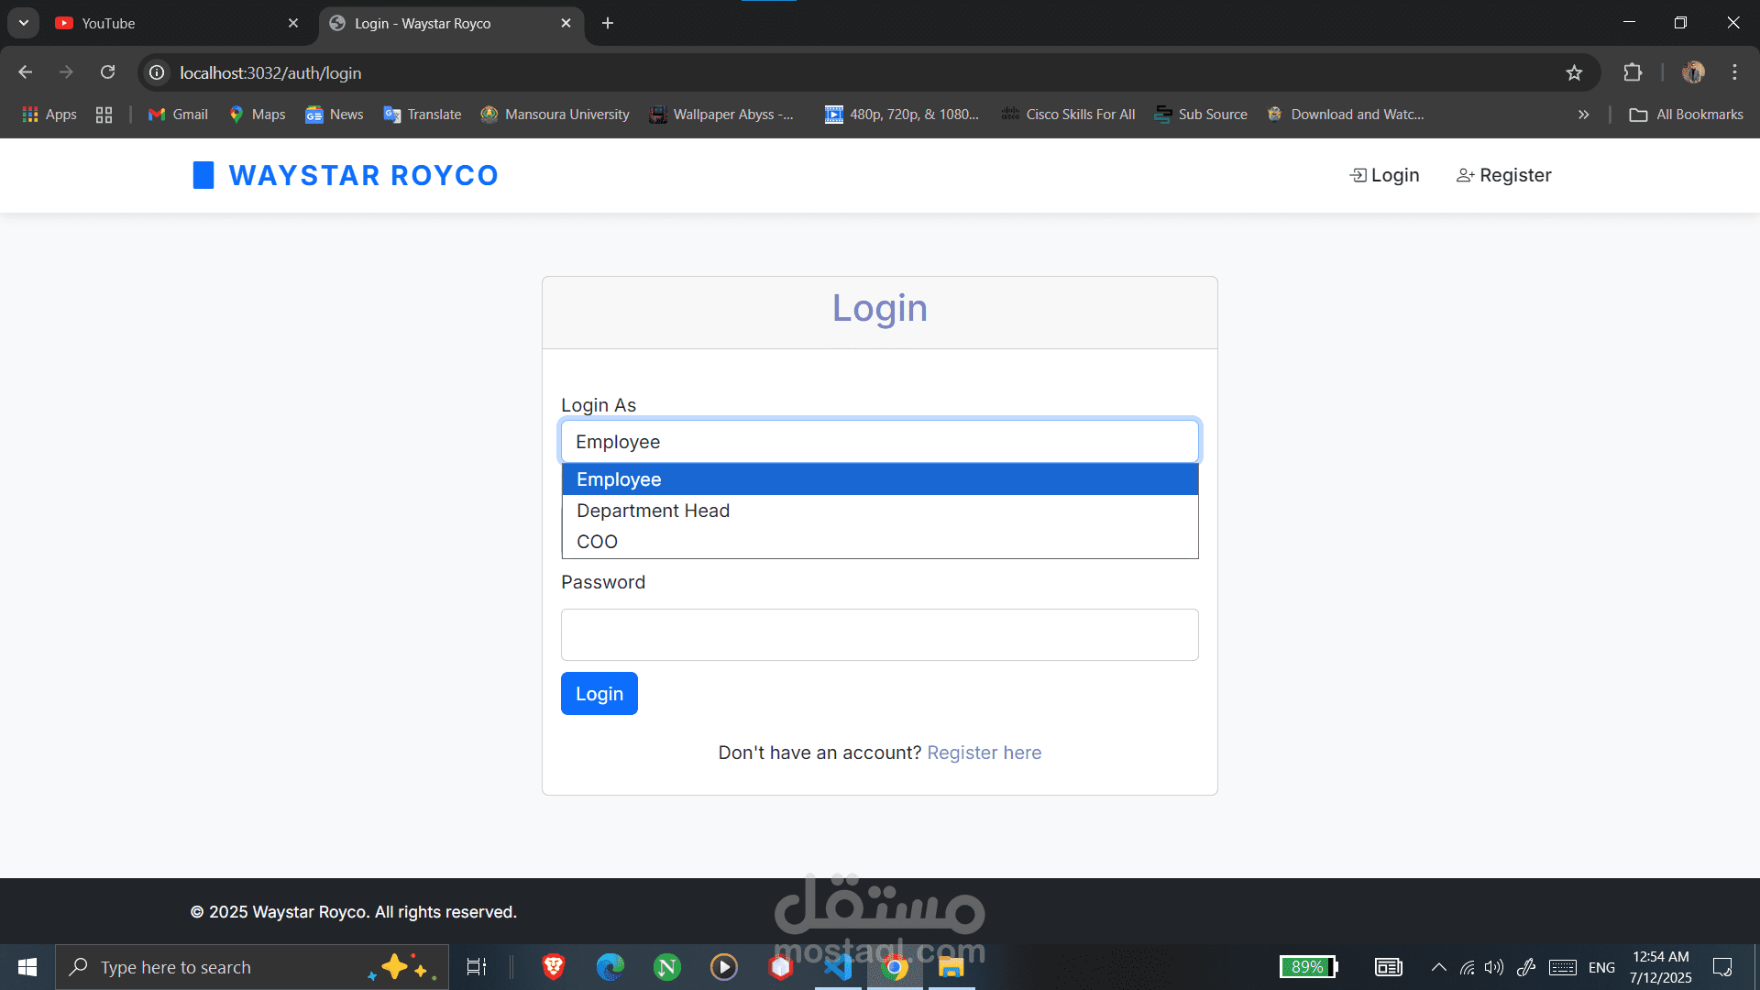Launch Microsoft Edge from taskbar
The image size is (1760, 990).
coord(610,967)
